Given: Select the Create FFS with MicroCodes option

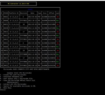Looking at the screenshot, I should tap(13, 75).
